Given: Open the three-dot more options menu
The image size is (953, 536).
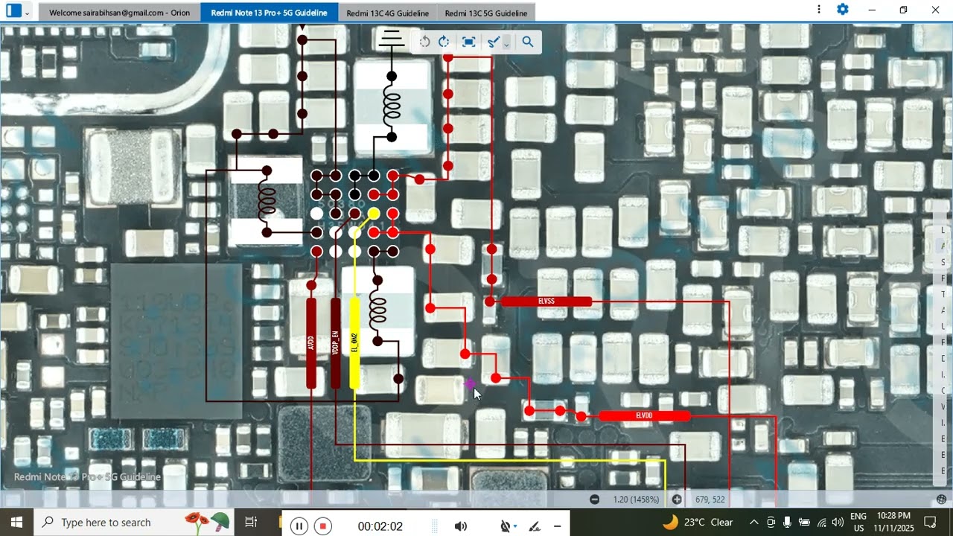Looking at the screenshot, I should click(819, 10).
